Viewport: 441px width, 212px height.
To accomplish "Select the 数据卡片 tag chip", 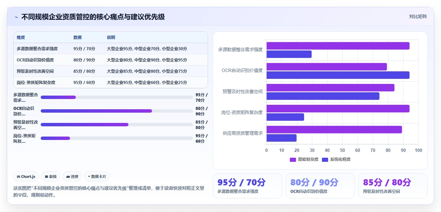I will pyautogui.click(x=97, y=176).
